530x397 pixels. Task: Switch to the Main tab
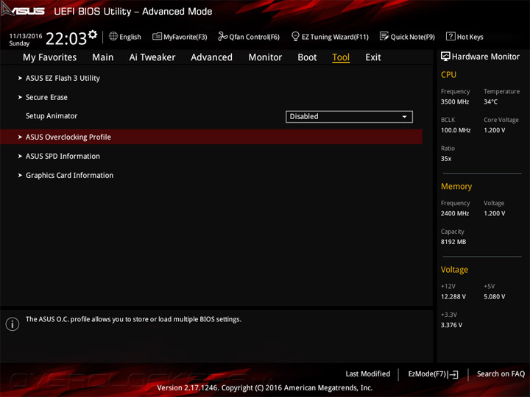tap(103, 57)
